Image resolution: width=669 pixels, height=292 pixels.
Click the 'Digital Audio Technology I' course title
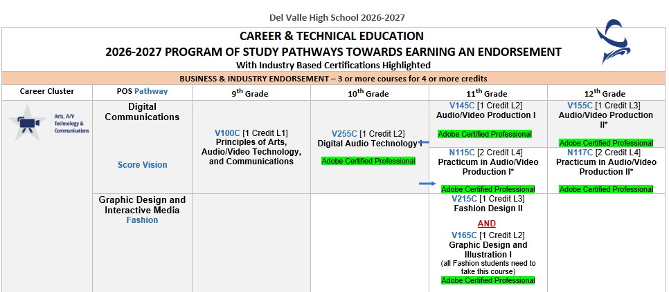point(370,144)
